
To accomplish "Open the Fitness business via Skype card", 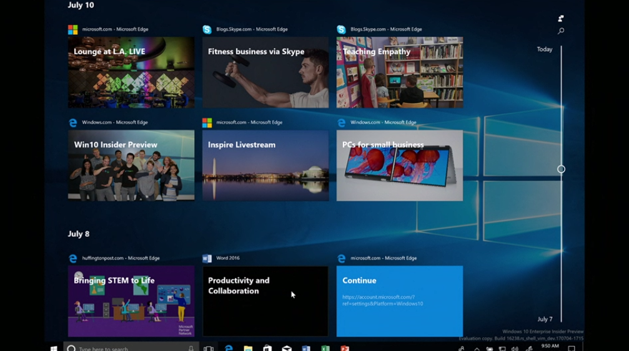I will pyautogui.click(x=265, y=72).
